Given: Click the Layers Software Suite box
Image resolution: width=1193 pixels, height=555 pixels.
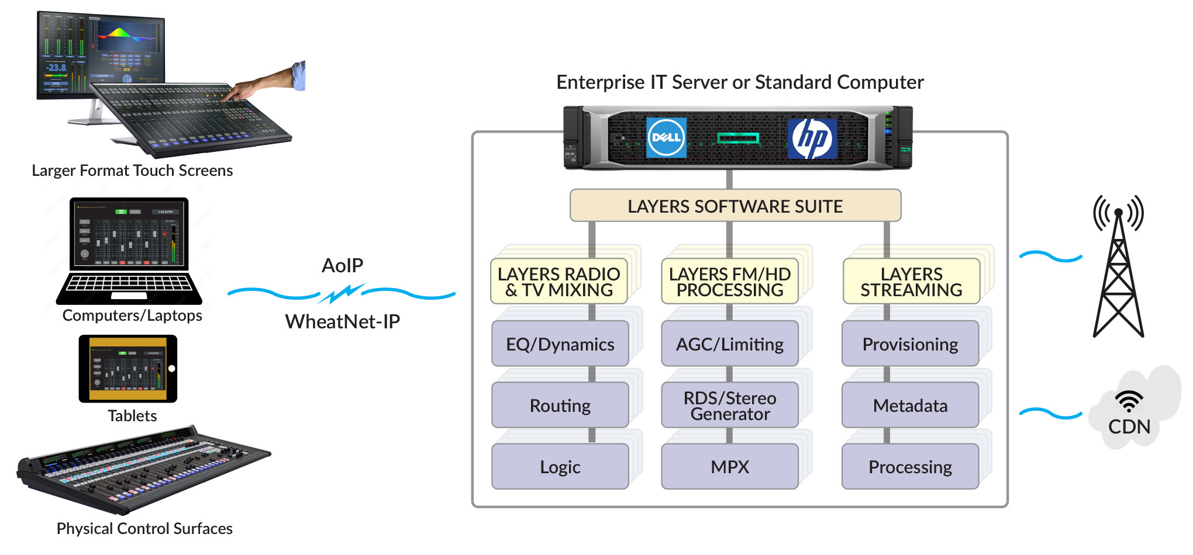Looking at the screenshot, I should pos(735,206).
